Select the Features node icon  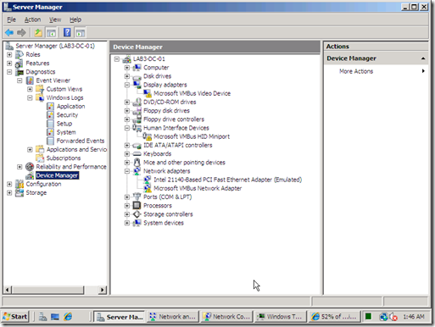20,64
